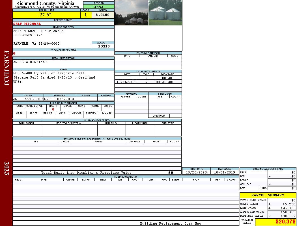This screenshot has width=297, height=226.
Task: Click the account number 13213 field
Action: [104, 46]
